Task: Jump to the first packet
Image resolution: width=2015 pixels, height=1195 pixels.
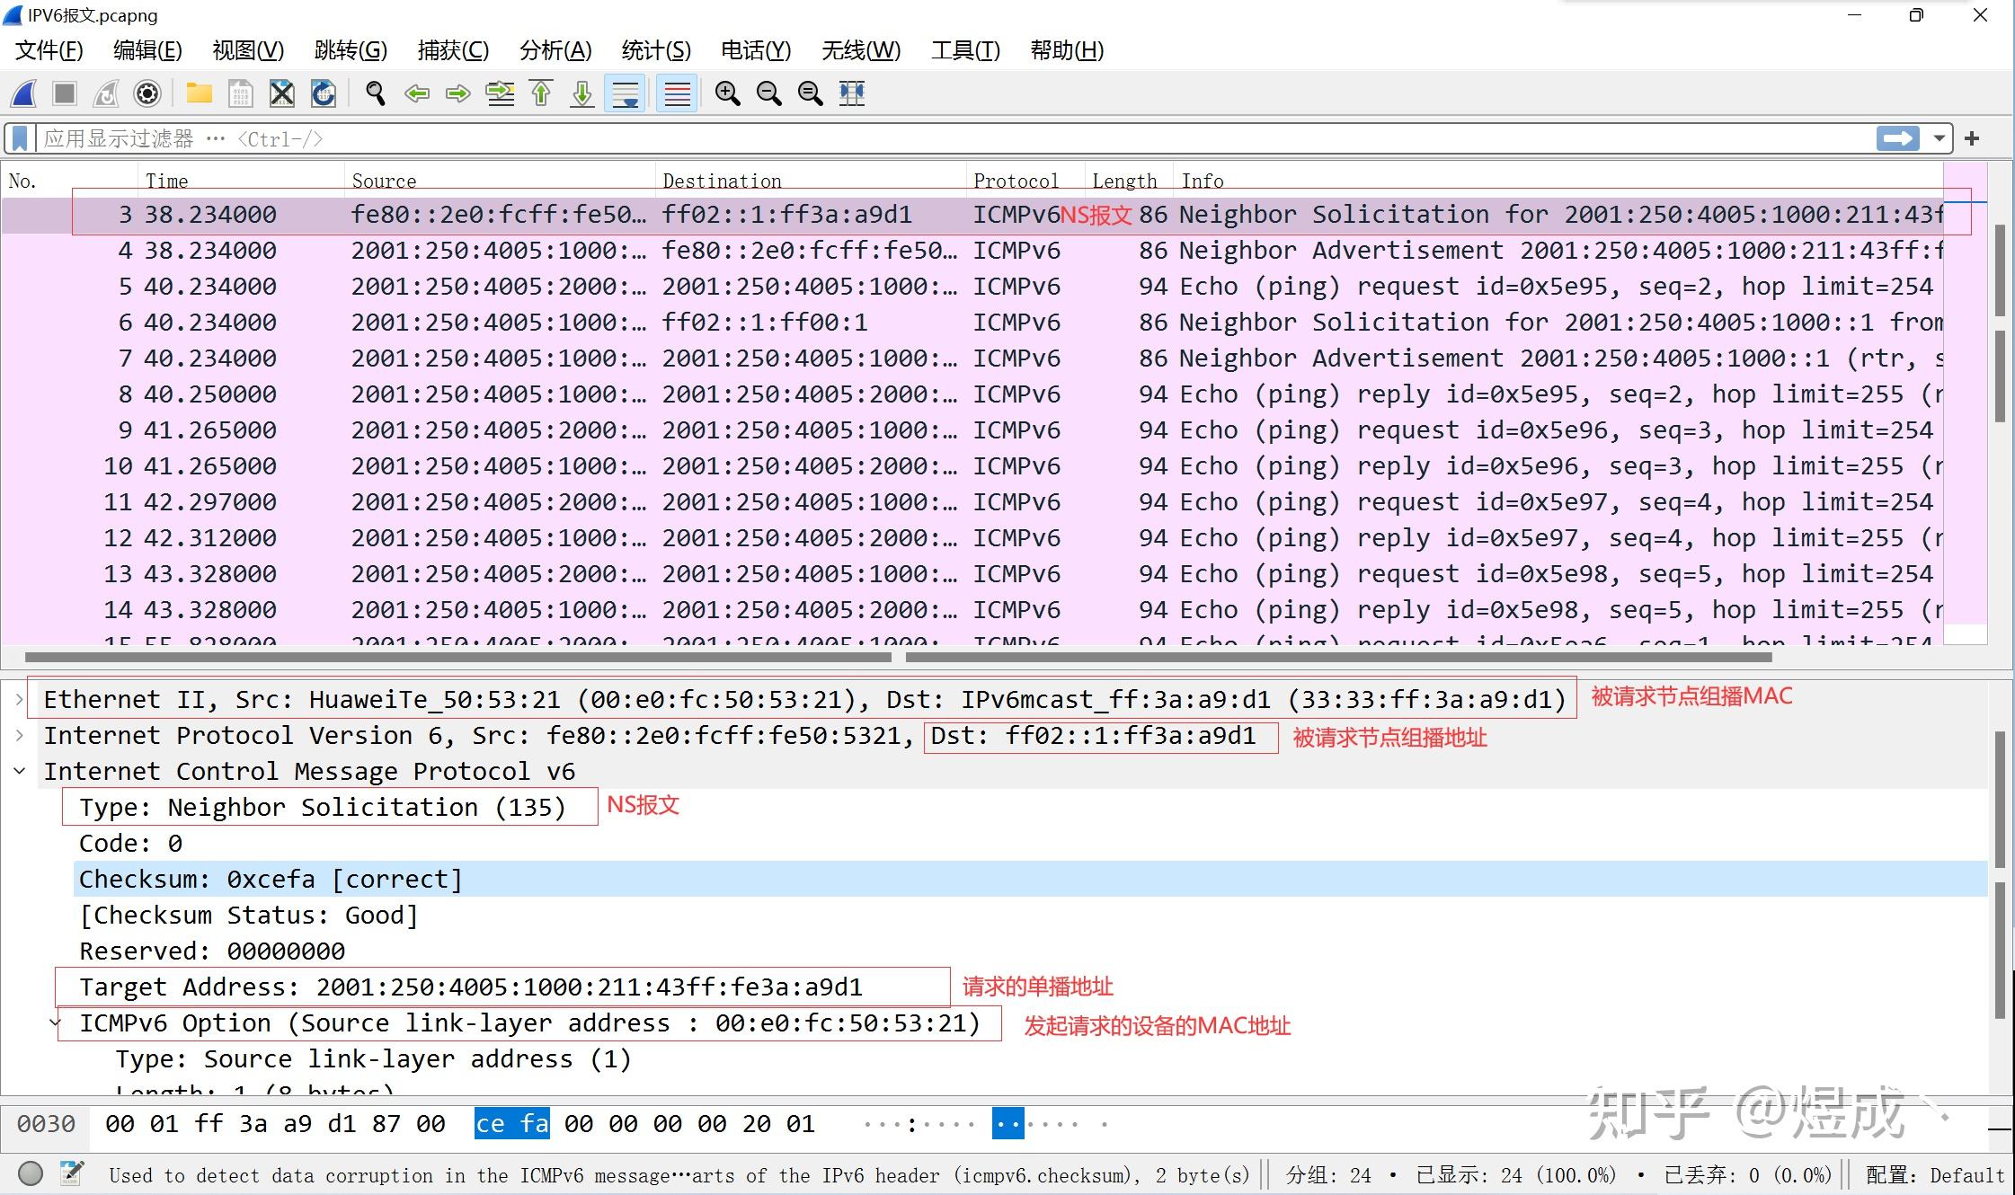Action: (540, 93)
